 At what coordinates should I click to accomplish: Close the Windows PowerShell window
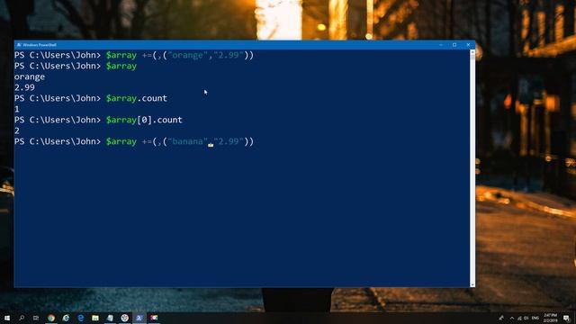tap(468, 45)
